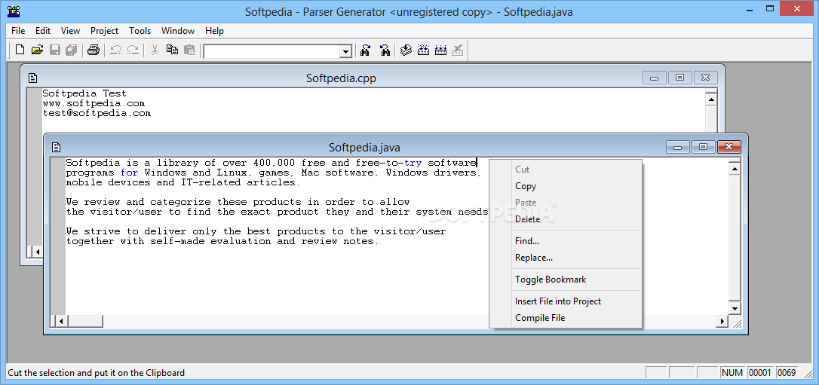Open the Window menu

click(178, 31)
